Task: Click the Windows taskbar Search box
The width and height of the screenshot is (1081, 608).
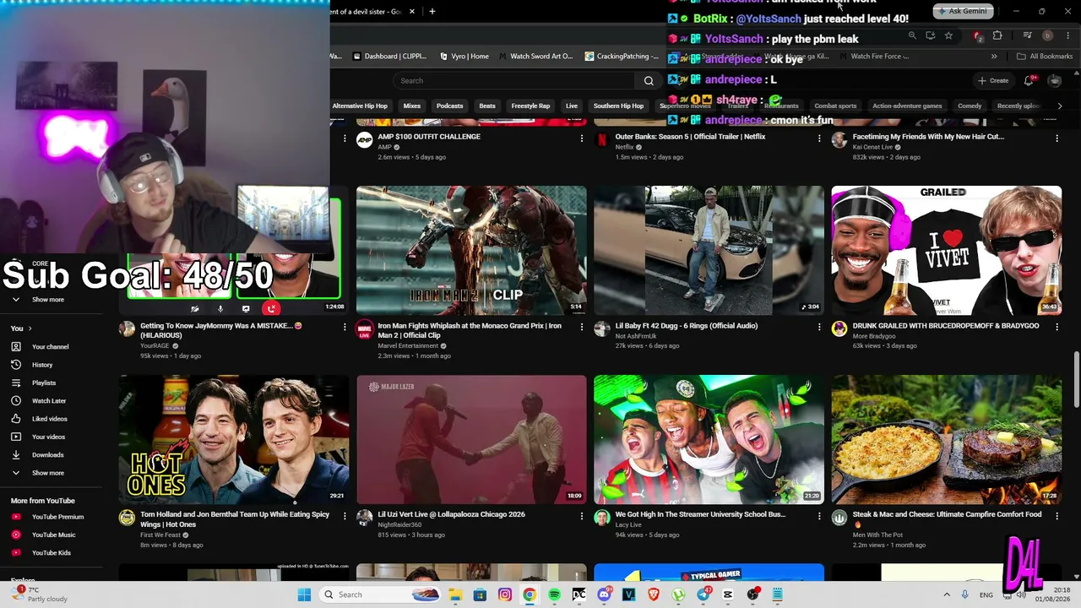Action: [382, 594]
